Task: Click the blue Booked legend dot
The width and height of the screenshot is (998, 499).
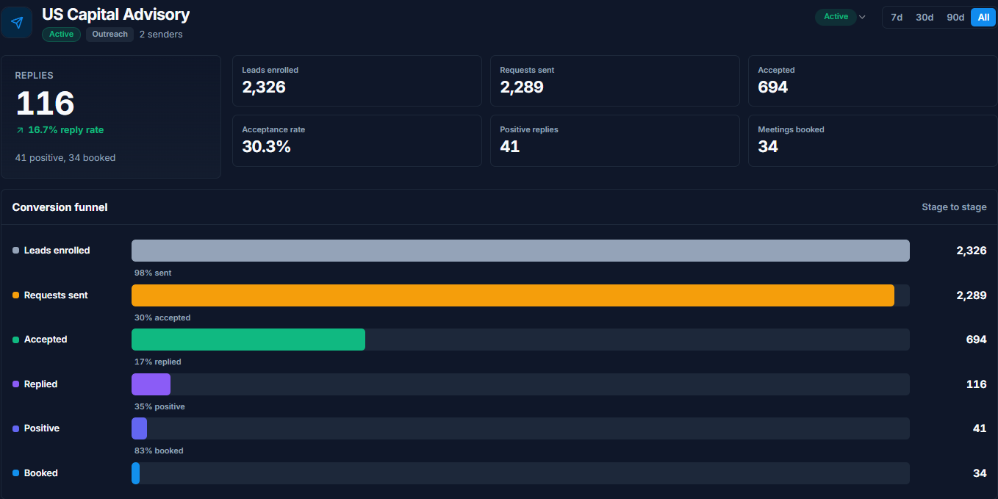Action: [16, 473]
